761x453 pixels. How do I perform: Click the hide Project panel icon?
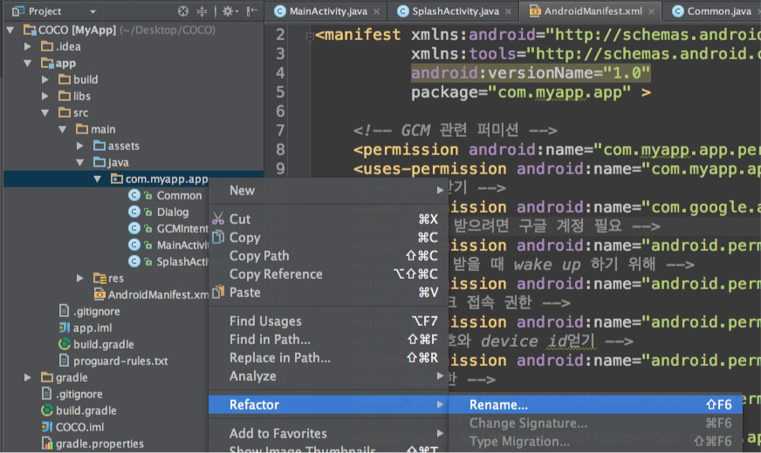pos(251,11)
